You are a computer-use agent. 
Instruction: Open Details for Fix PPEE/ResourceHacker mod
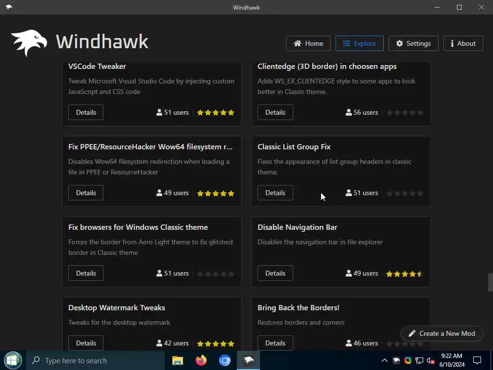click(86, 193)
